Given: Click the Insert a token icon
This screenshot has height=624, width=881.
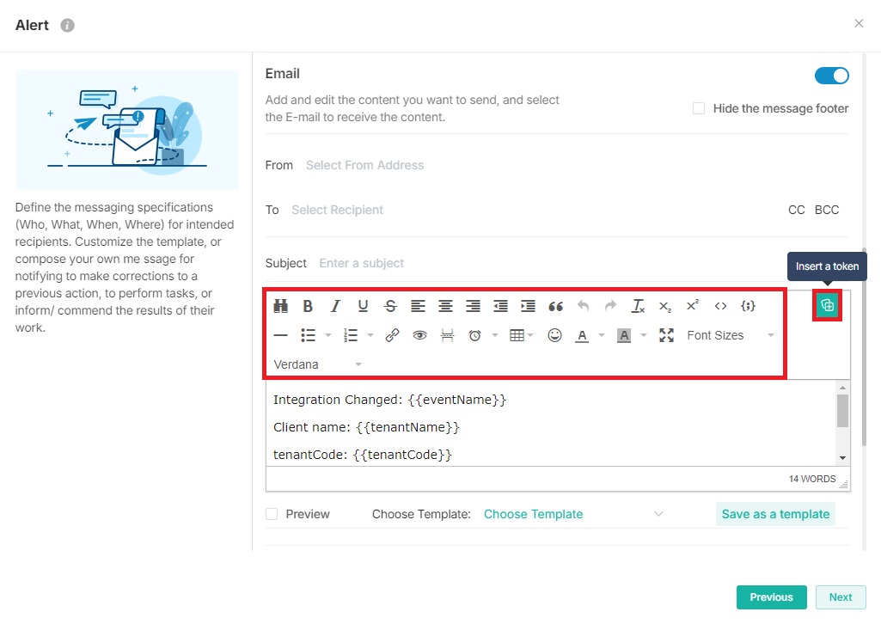Looking at the screenshot, I should [x=827, y=305].
